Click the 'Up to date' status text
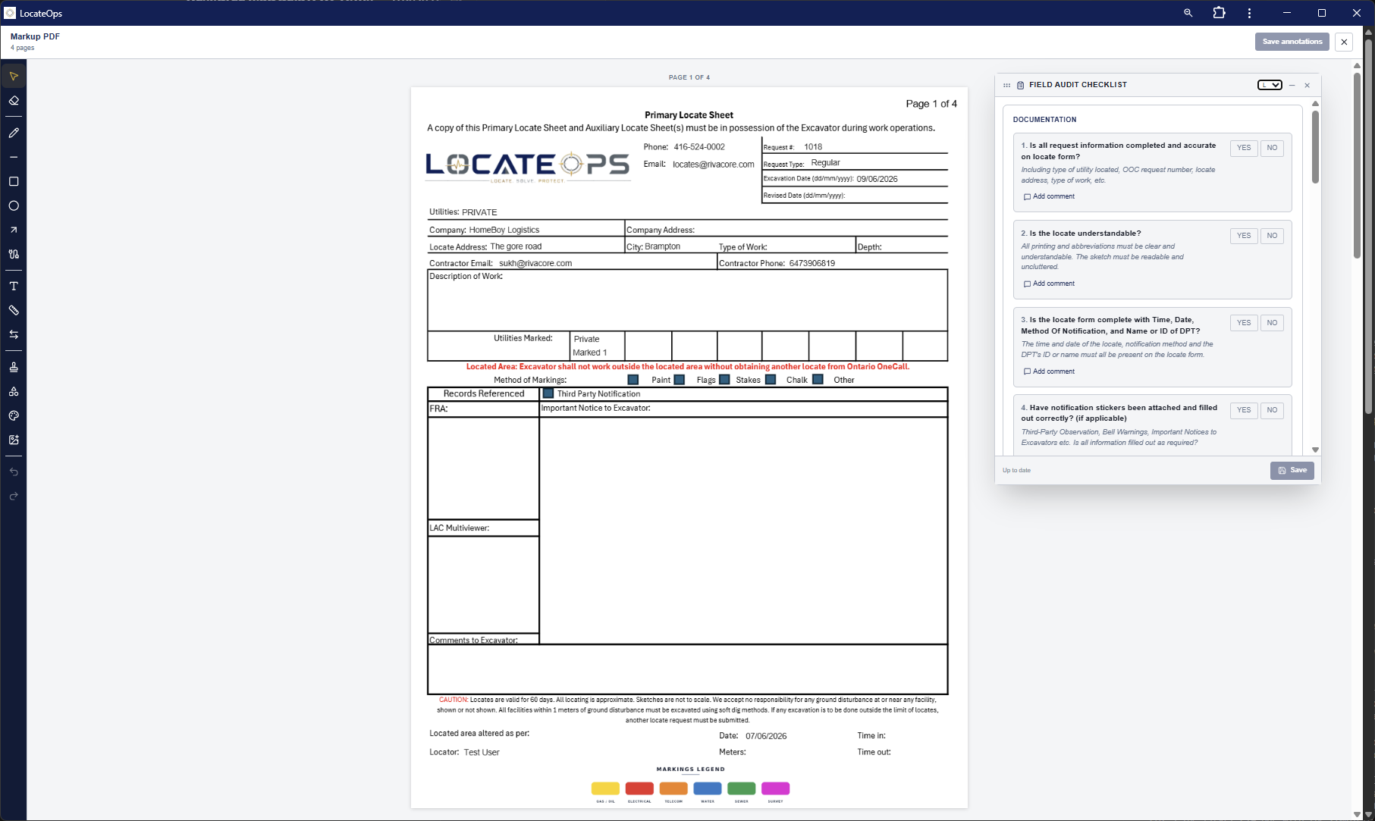This screenshot has width=1375, height=821. pos(1016,471)
